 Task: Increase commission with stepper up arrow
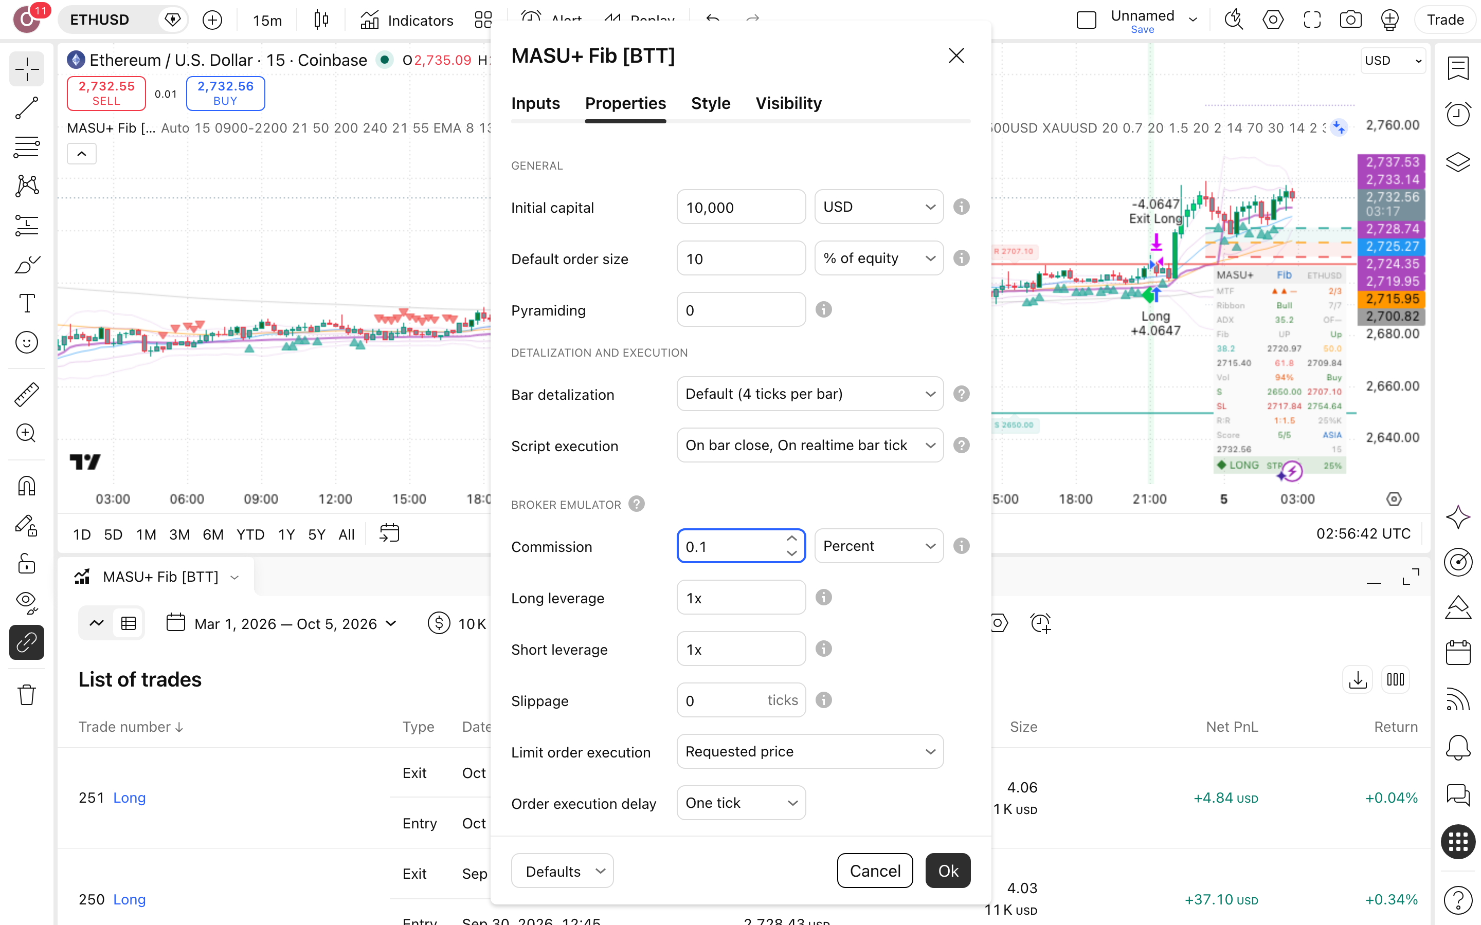(x=791, y=539)
